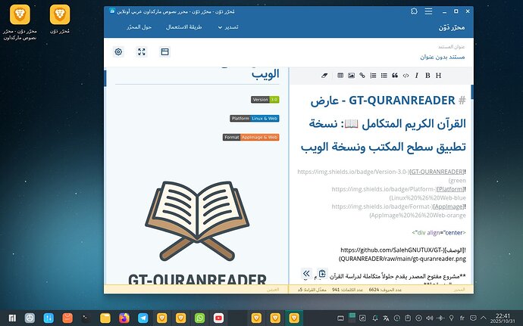Open the تصدير export dropdown

228,27
